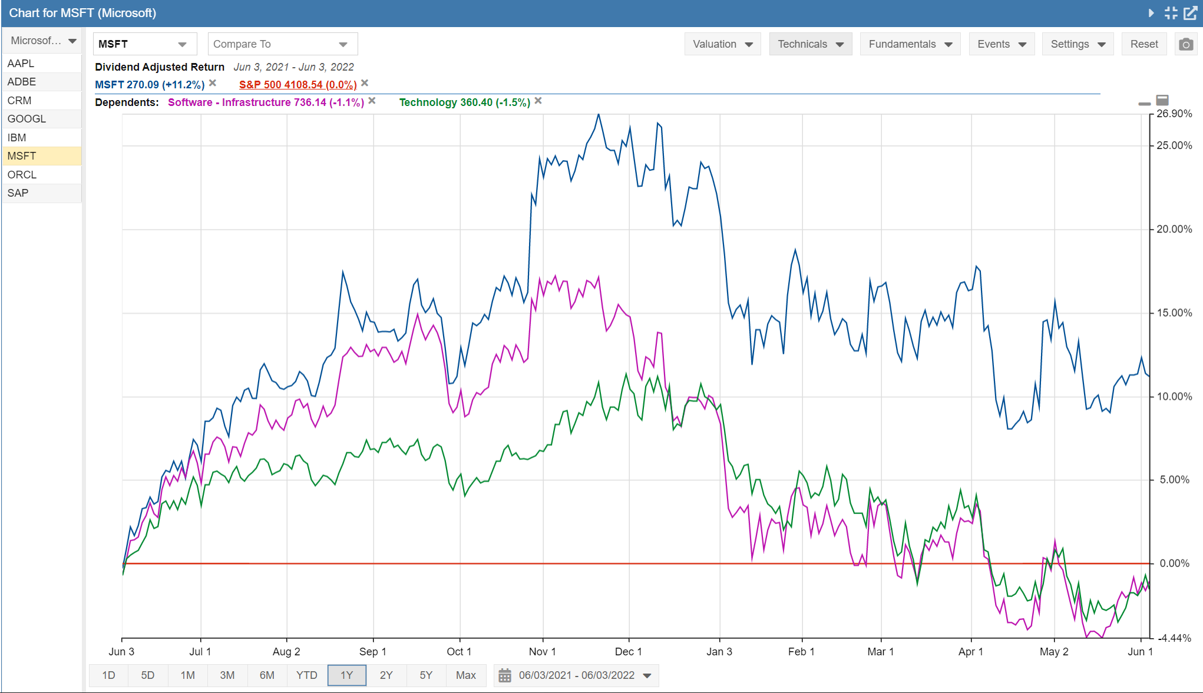Select the 2Y time range
The height and width of the screenshot is (693, 1203).
click(386, 675)
